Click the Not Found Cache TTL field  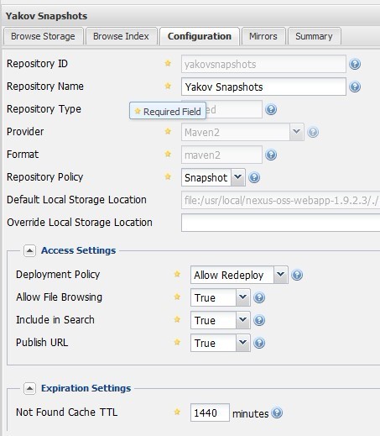pos(210,412)
